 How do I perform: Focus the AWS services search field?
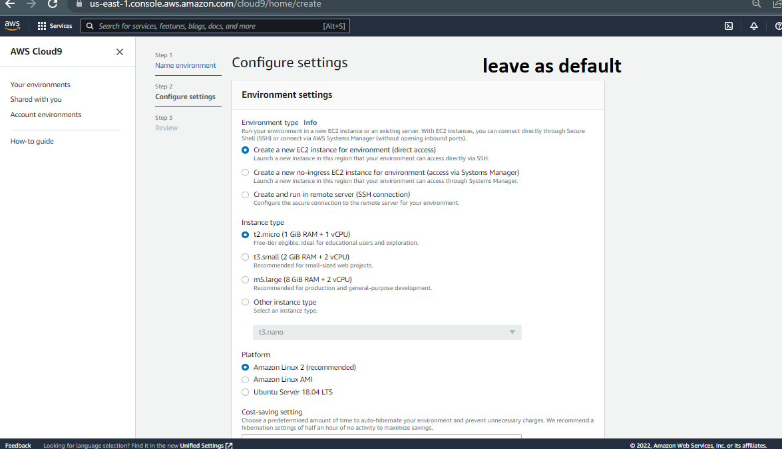point(215,26)
